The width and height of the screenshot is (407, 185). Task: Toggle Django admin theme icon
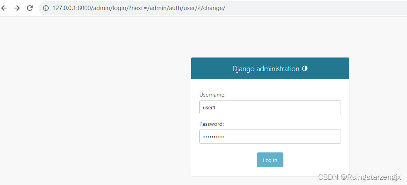tap(305, 68)
